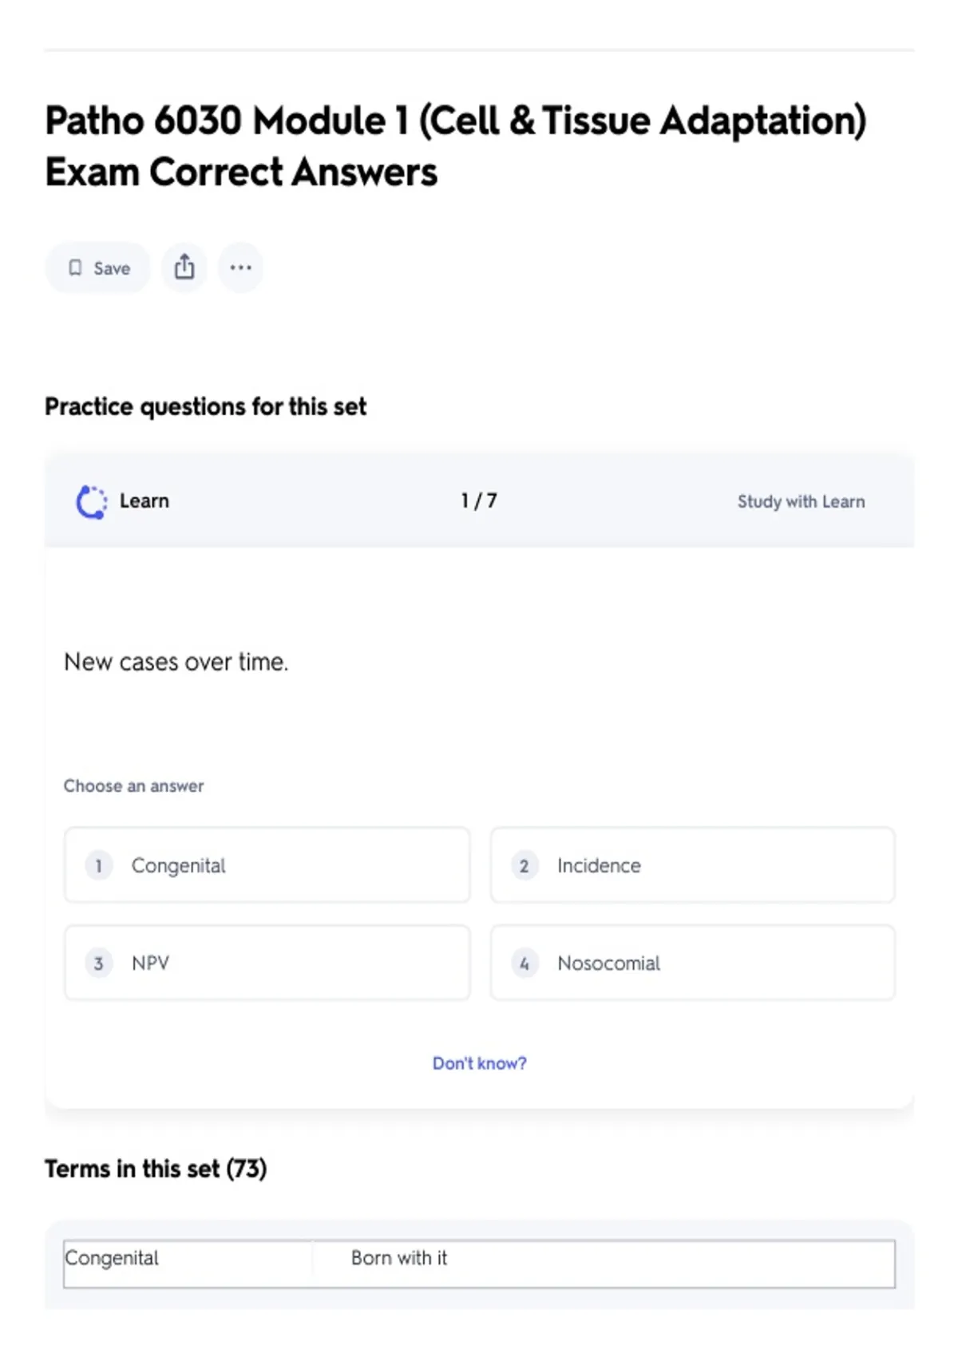
Task: Choose the Nosocomial answer
Action: (x=693, y=963)
